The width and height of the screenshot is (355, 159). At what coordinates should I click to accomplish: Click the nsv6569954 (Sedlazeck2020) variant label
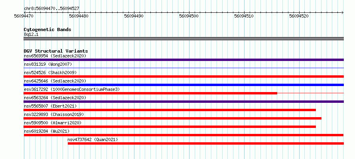pos(55,56)
